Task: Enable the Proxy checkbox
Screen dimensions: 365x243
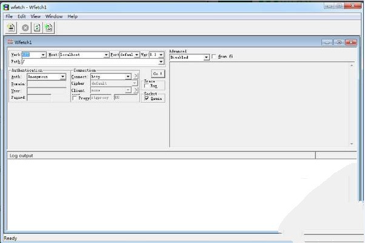Action: (x=75, y=98)
